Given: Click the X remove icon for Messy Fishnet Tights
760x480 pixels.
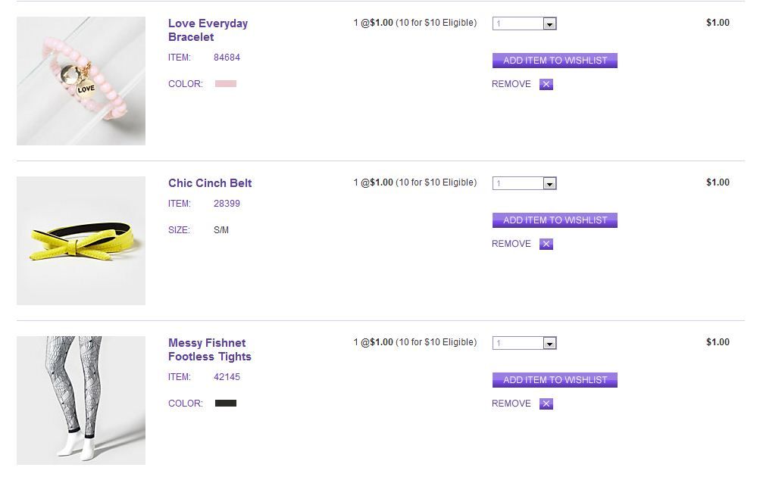Looking at the screenshot, I should click(x=546, y=404).
